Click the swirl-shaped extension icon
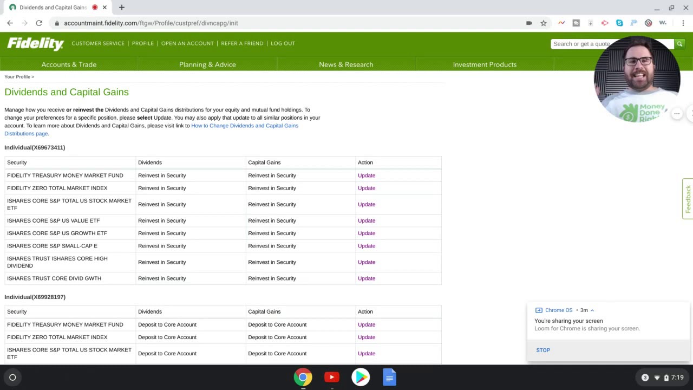The width and height of the screenshot is (693, 390). pos(648,23)
